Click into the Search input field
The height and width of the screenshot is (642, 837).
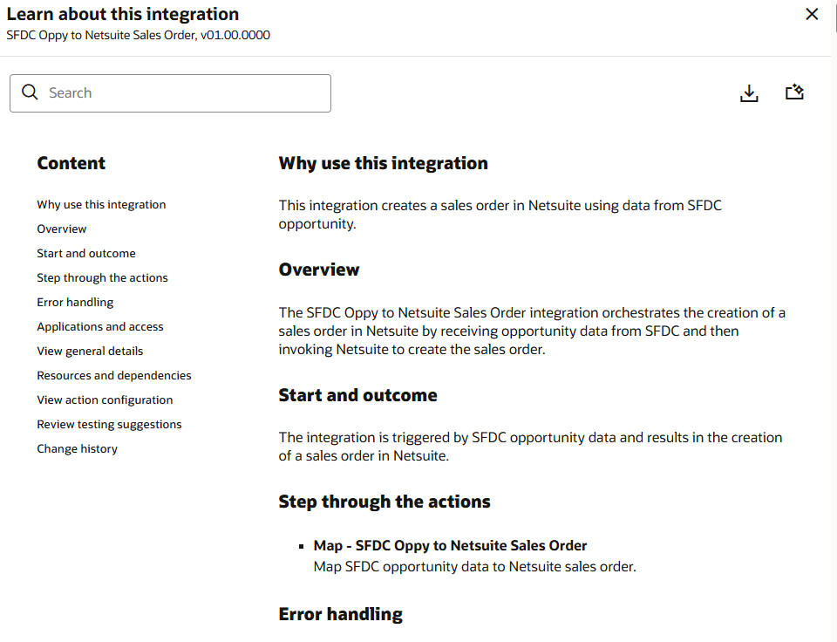pos(183,93)
